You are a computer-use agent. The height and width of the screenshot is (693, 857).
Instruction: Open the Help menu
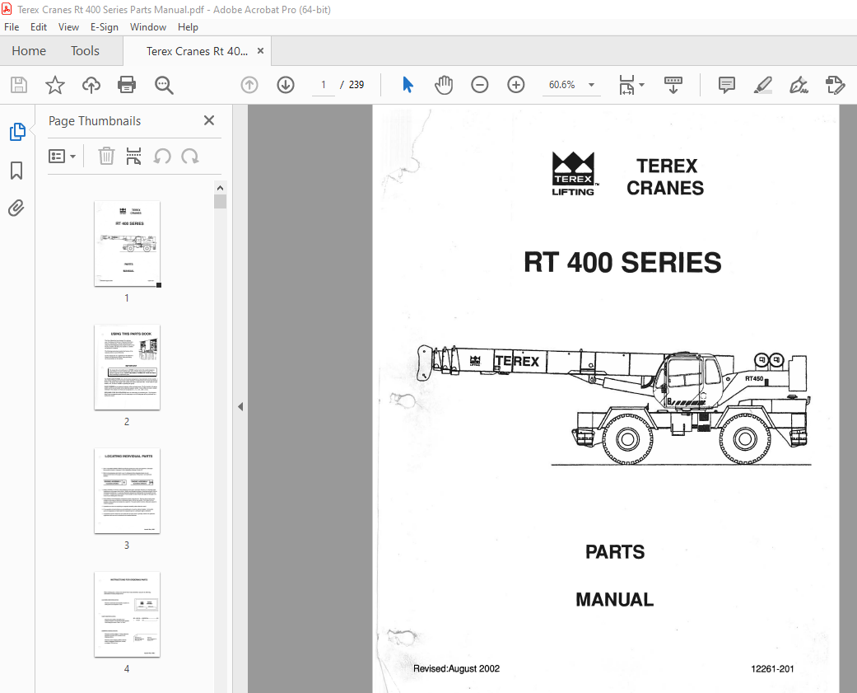(x=188, y=27)
